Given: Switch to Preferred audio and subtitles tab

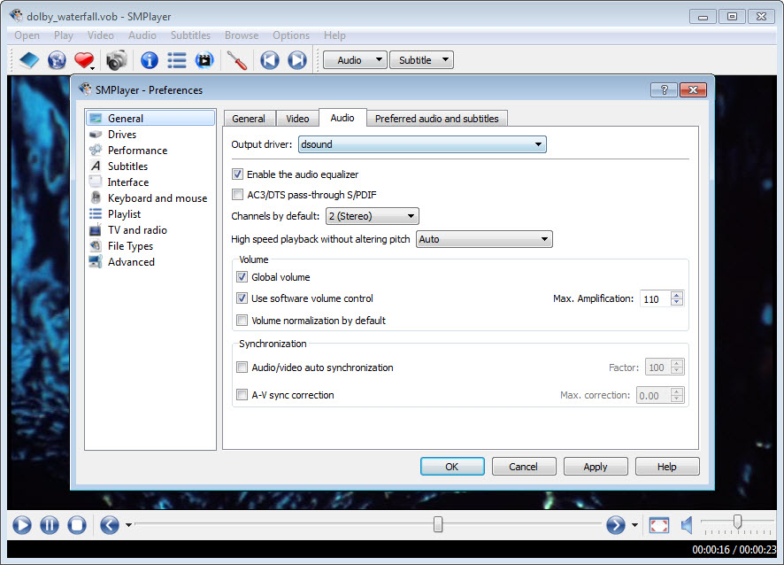Looking at the screenshot, I should (437, 119).
